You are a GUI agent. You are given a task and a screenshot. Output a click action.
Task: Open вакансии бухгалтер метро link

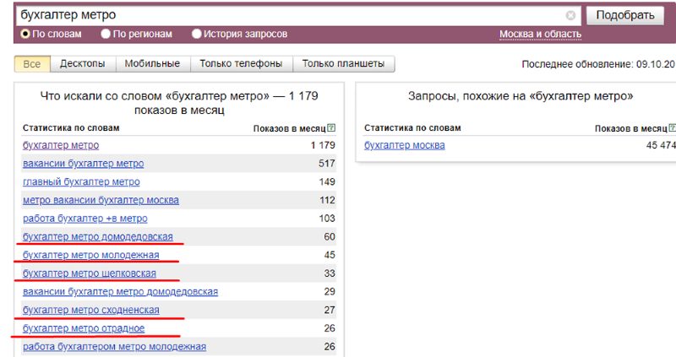pos(83,164)
